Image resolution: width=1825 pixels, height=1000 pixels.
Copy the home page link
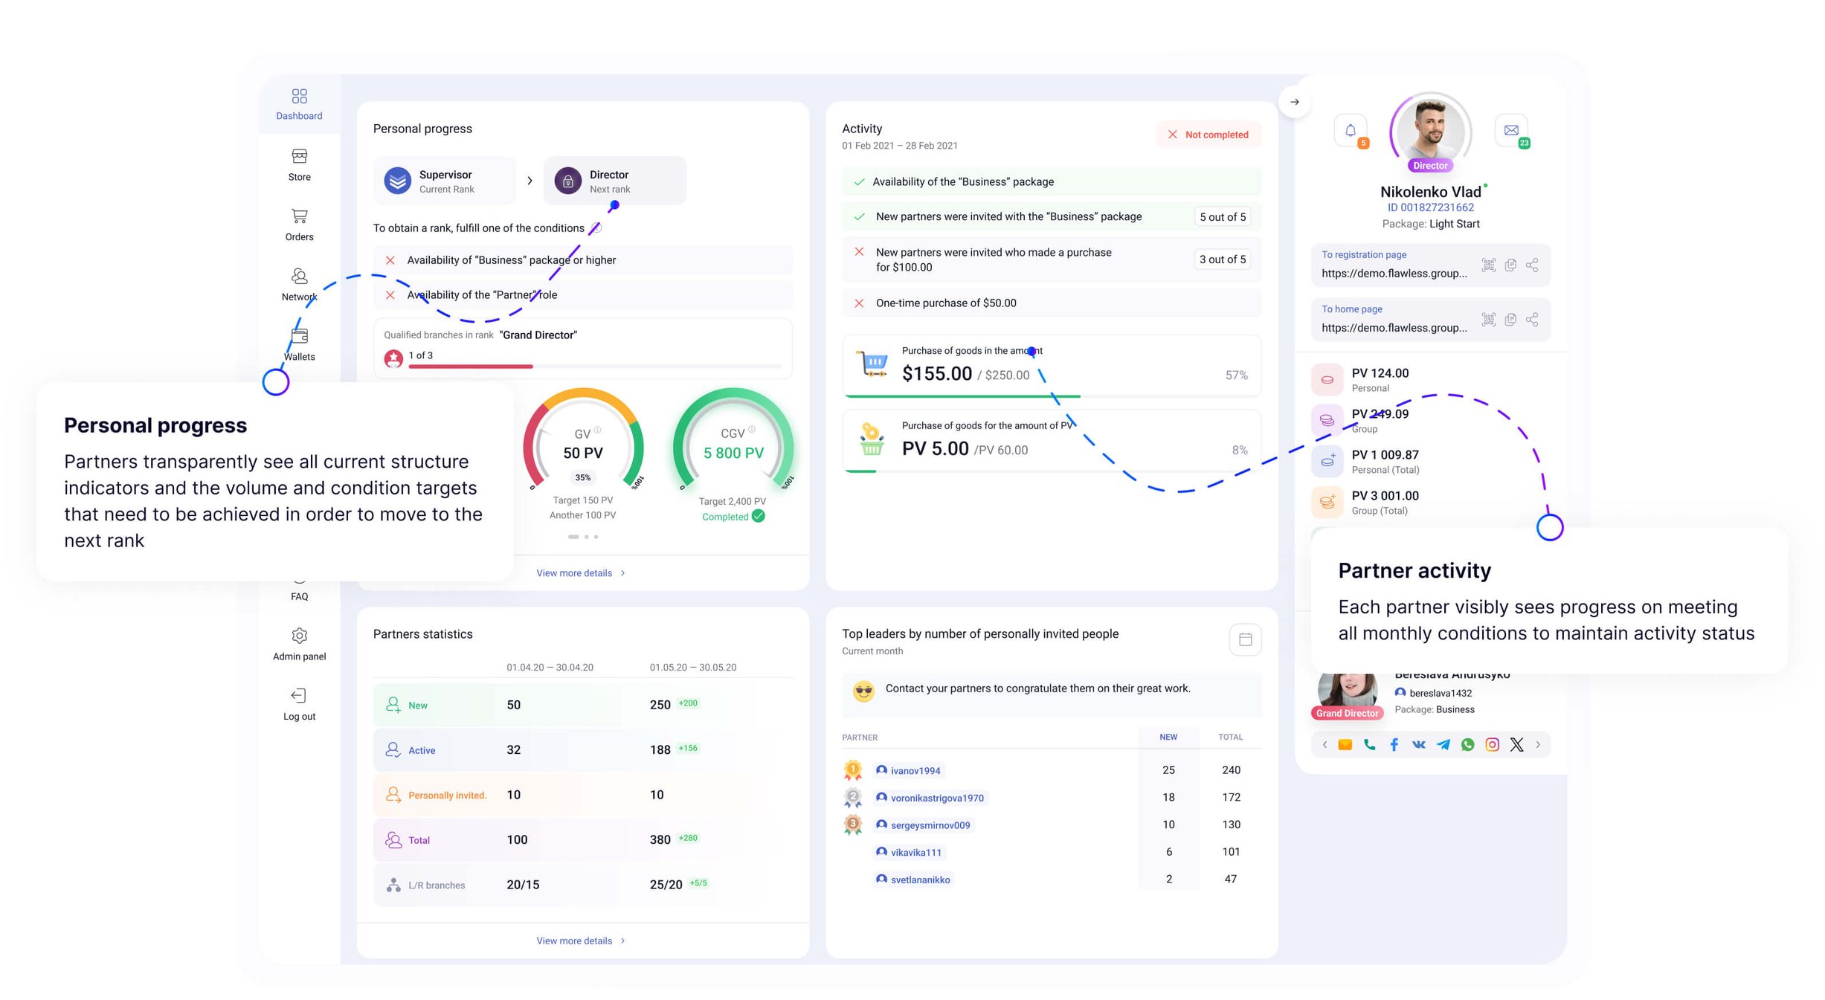coord(1510,320)
